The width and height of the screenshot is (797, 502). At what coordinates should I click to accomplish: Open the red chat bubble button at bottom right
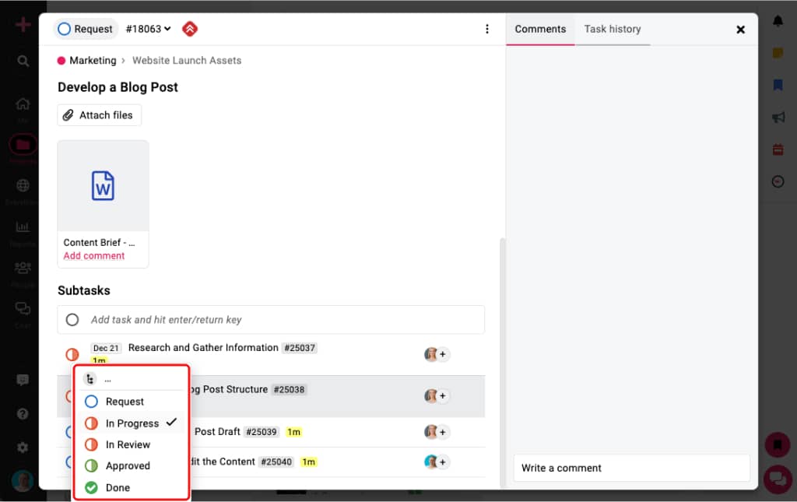click(778, 479)
